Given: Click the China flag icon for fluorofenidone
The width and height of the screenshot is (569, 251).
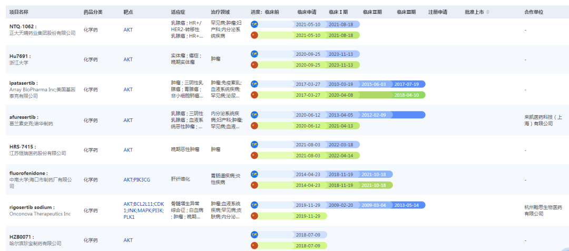Looking at the screenshot, I should (254, 185).
